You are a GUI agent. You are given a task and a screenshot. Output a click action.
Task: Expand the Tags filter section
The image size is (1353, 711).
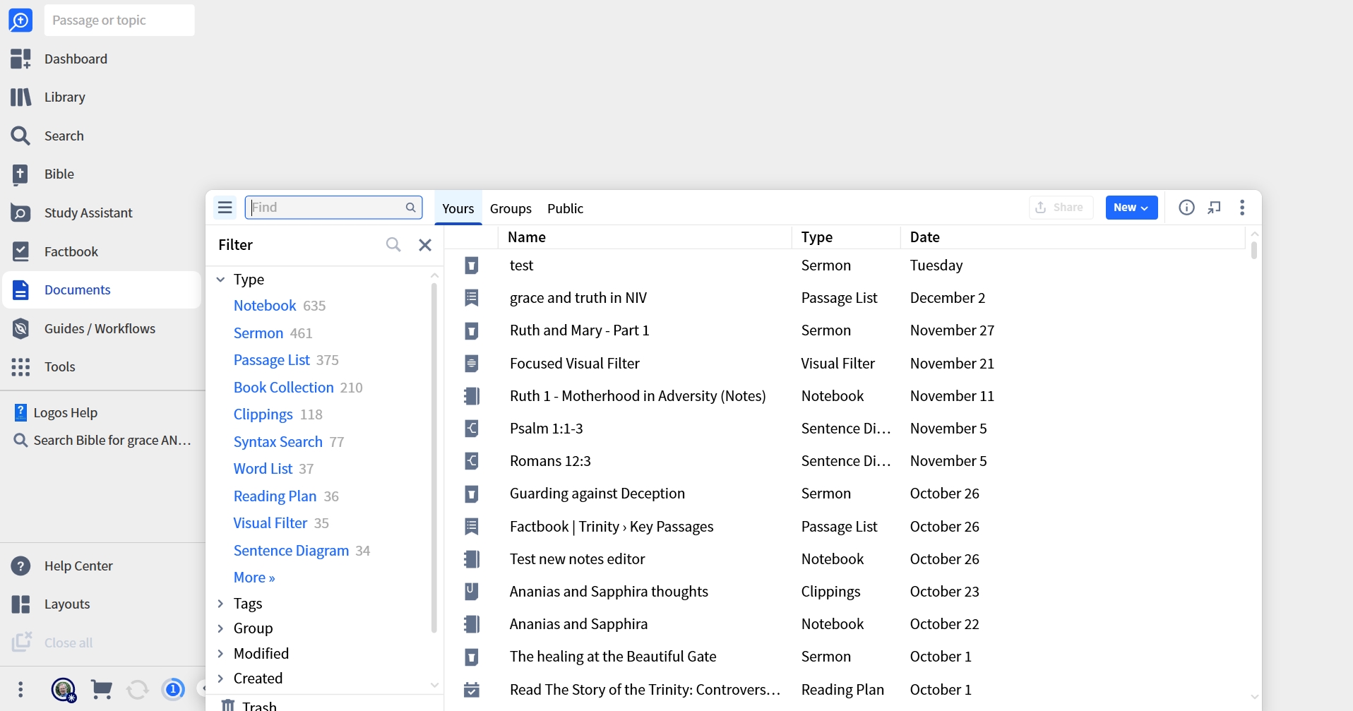(220, 603)
